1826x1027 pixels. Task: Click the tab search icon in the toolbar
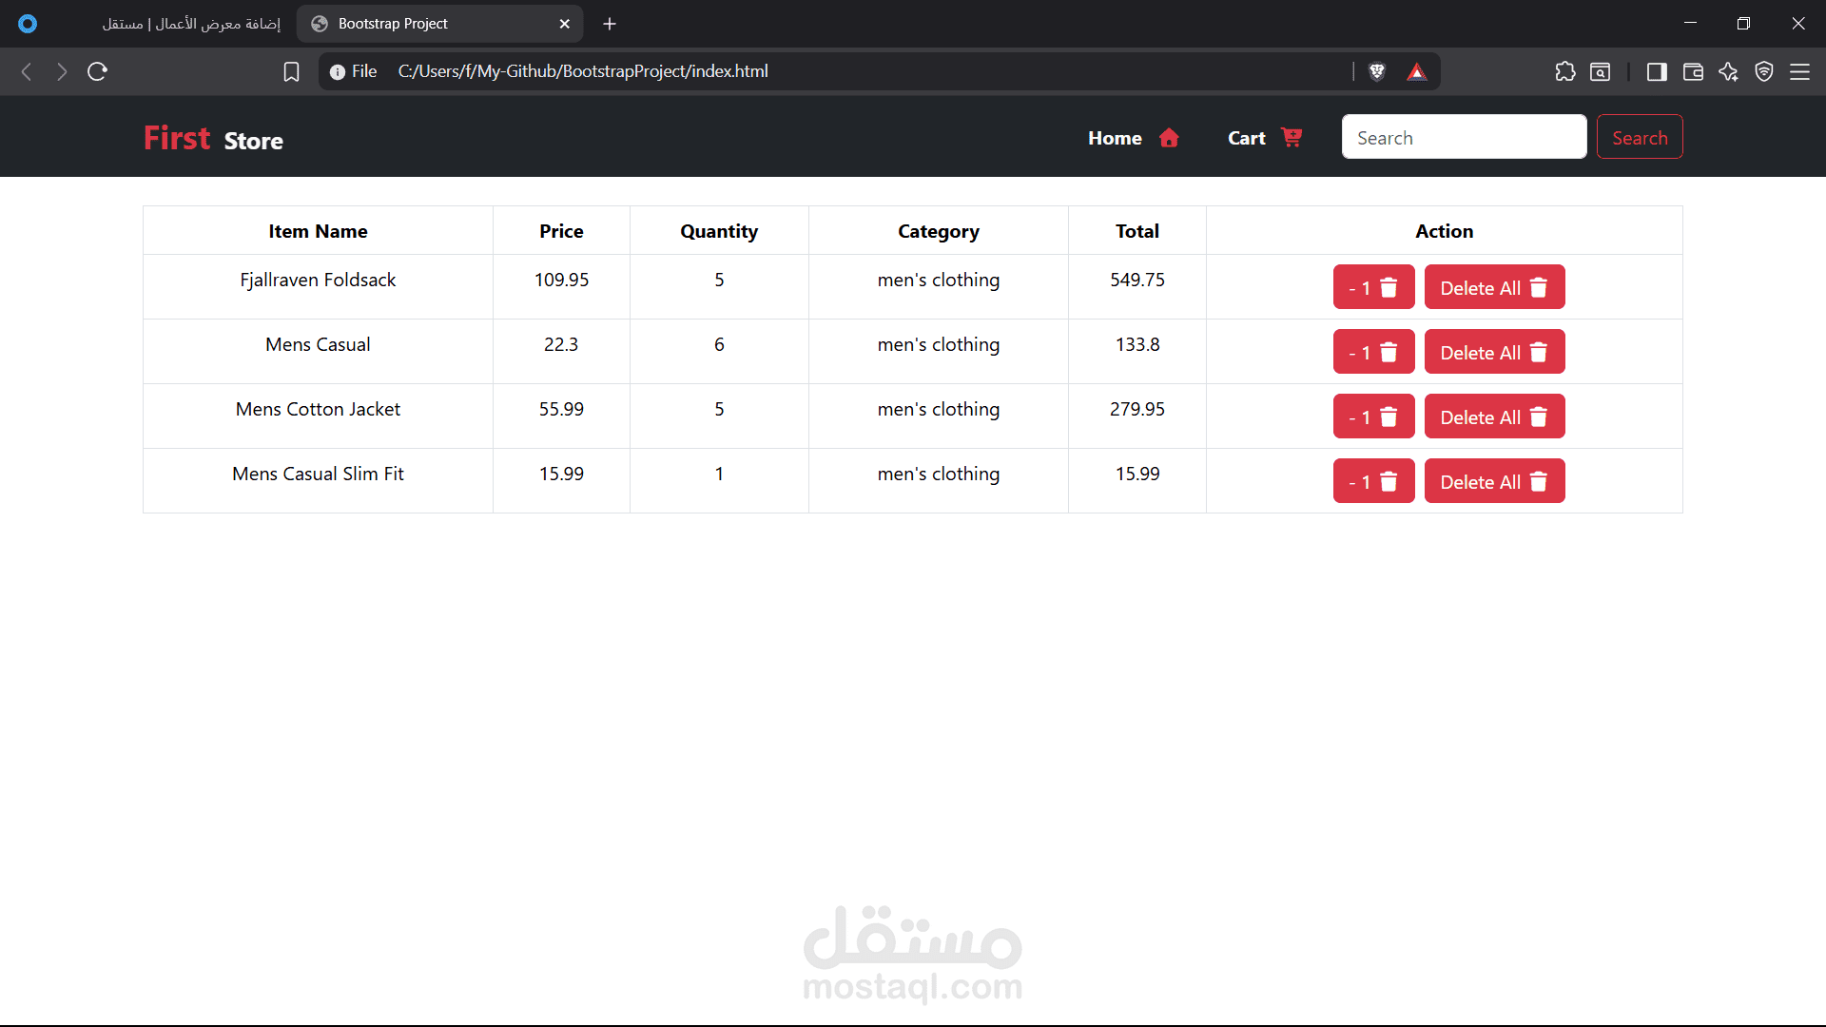pyautogui.click(x=1601, y=71)
